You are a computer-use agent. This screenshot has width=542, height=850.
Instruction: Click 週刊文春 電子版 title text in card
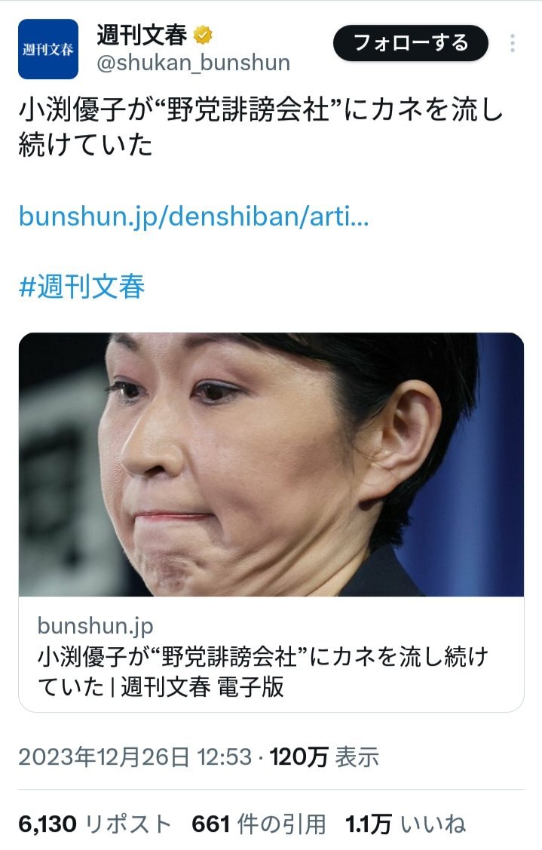click(x=202, y=687)
